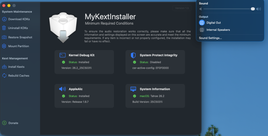Close the MyKextInstaller window
The image size is (268, 136).
4,6
